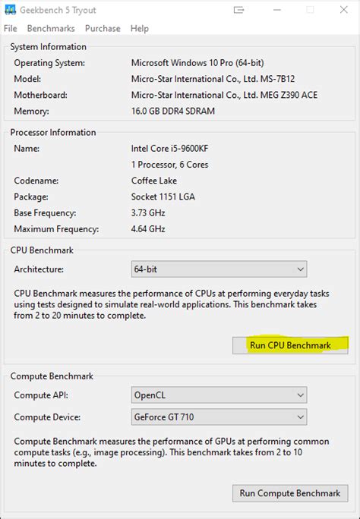Close the Geekbench 5 Tryout window

[344, 10]
